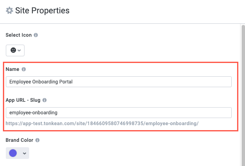Click into the employee-onboarding slug input
The height and width of the screenshot is (166, 245).
pos(119,113)
